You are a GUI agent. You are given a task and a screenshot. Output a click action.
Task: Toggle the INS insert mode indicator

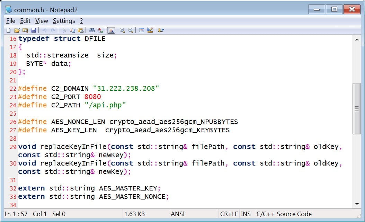tap(246, 214)
